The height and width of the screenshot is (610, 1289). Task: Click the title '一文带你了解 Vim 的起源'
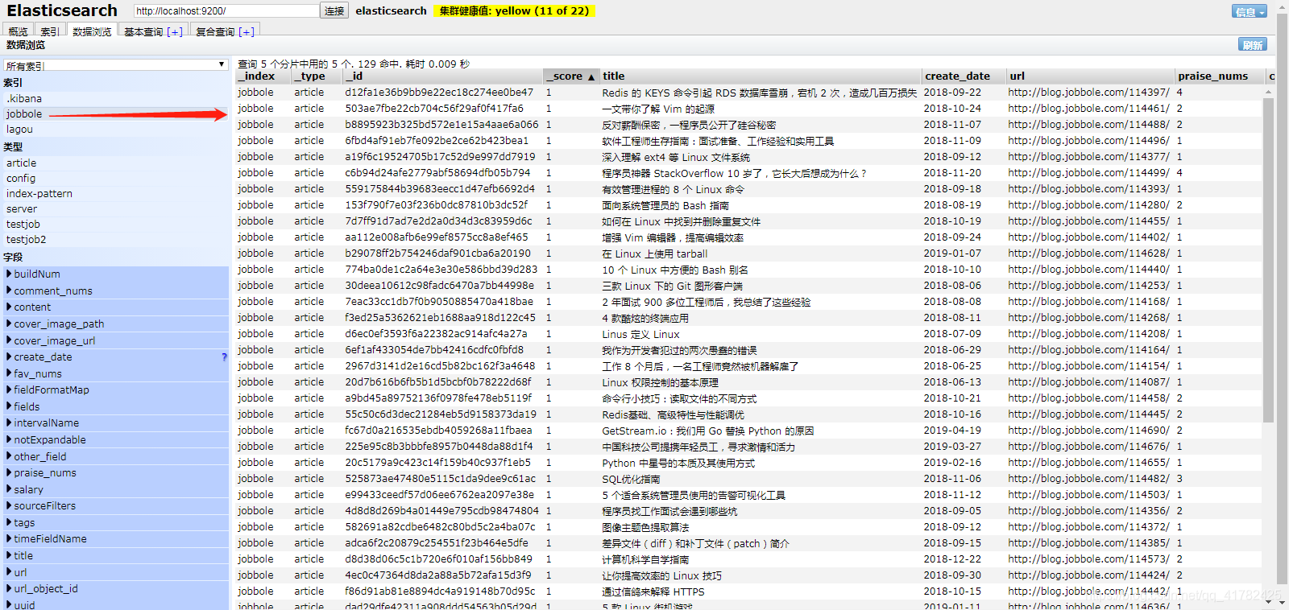657,108
